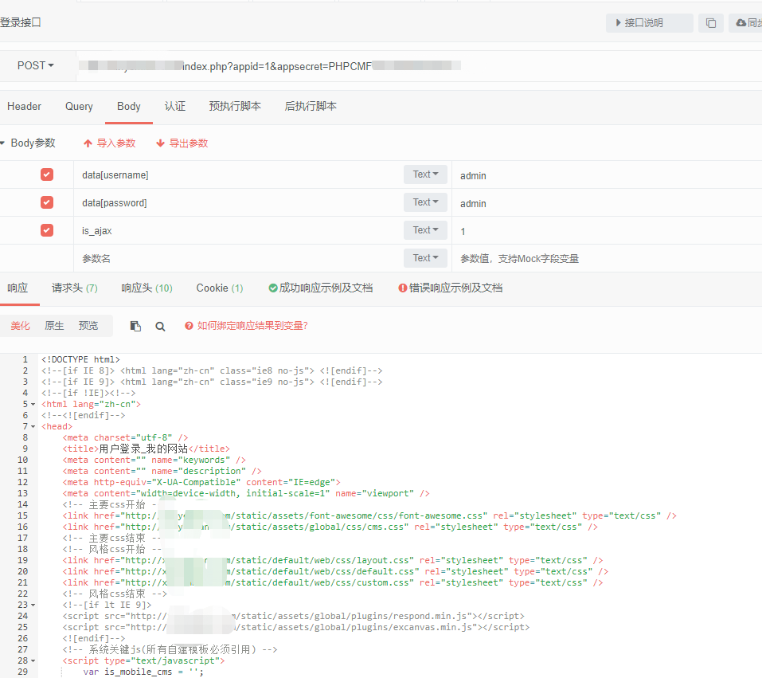Click the copy interface icon button
Viewport: 762px width, 678px height.
710,23
